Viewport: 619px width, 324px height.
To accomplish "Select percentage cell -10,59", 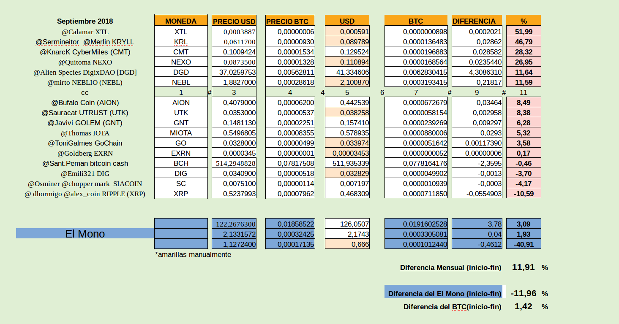I will pyautogui.click(x=524, y=194).
